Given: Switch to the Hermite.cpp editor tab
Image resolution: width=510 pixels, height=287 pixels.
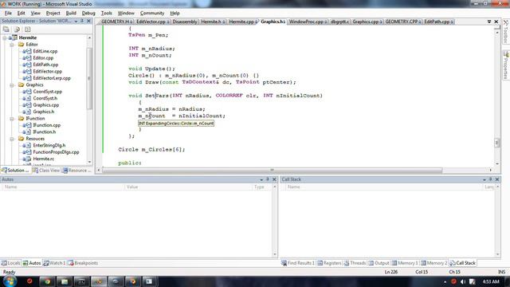Looking at the screenshot, I should [x=242, y=22].
